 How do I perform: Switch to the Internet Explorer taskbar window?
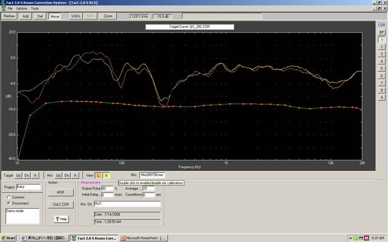pyautogui.click(x=44, y=238)
